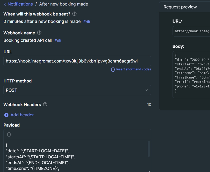210x172 pixels.
Task: Edit the webhook send delay timing
Action: coord(87,22)
